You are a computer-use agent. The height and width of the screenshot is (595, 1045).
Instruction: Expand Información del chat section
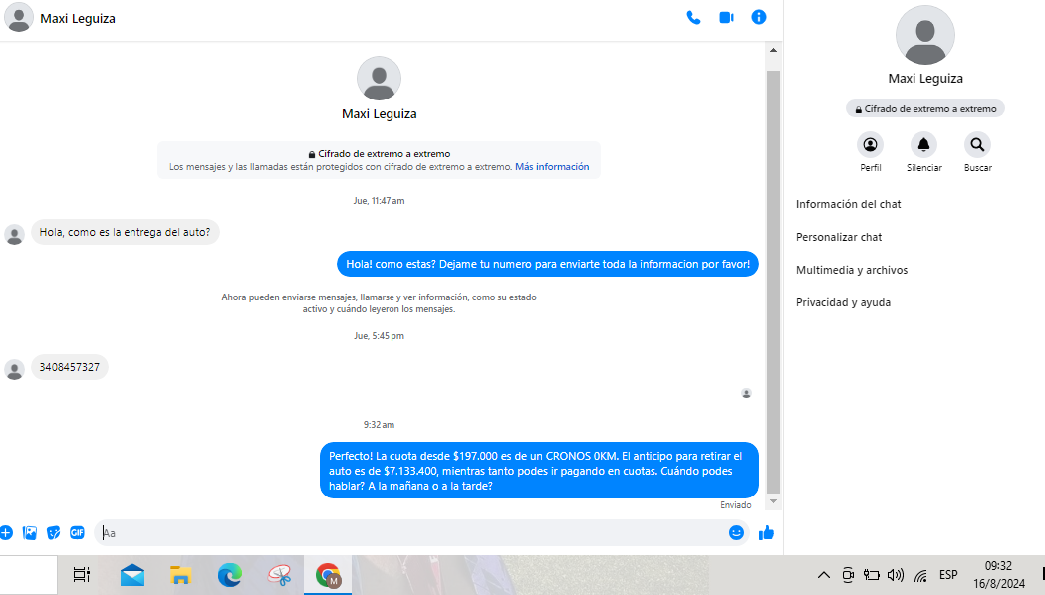coord(848,204)
